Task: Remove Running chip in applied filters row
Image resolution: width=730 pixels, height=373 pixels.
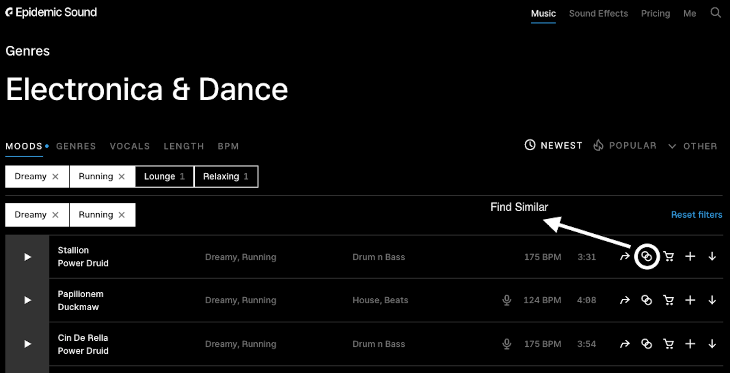Action: pos(122,215)
